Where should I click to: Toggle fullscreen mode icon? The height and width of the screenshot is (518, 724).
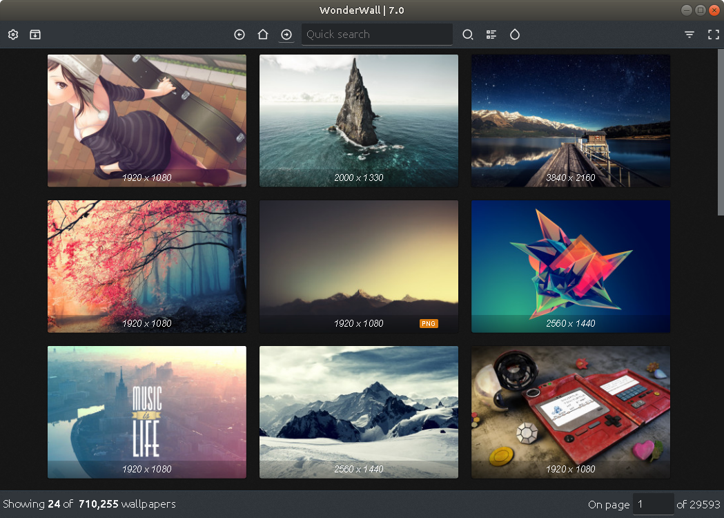coord(713,35)
